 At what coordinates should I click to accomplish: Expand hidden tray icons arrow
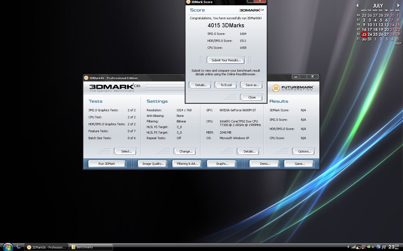click(x=348, y=247)
